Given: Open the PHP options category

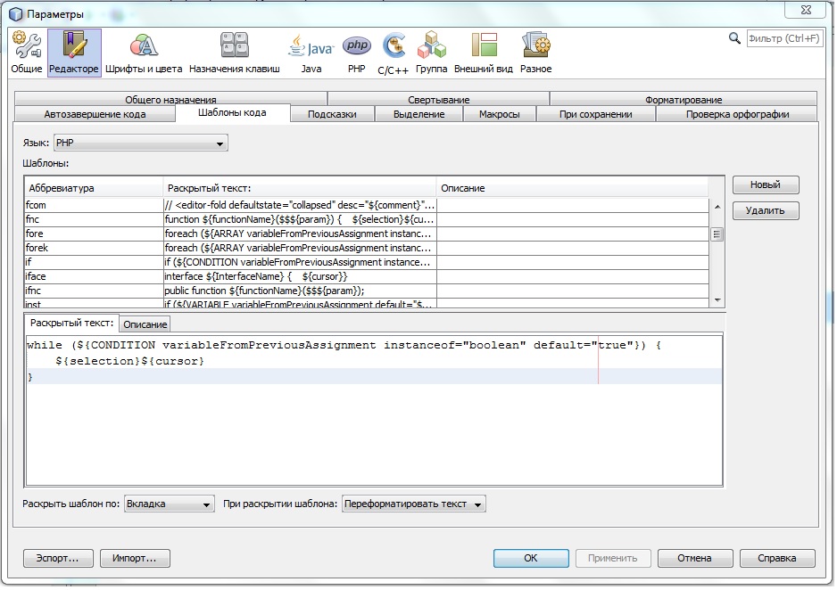Looking at the screenshot, I should [357, 53].
